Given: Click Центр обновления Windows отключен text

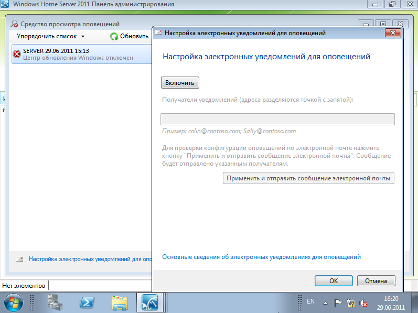Looking at the screenshot, I should point(78,58).
